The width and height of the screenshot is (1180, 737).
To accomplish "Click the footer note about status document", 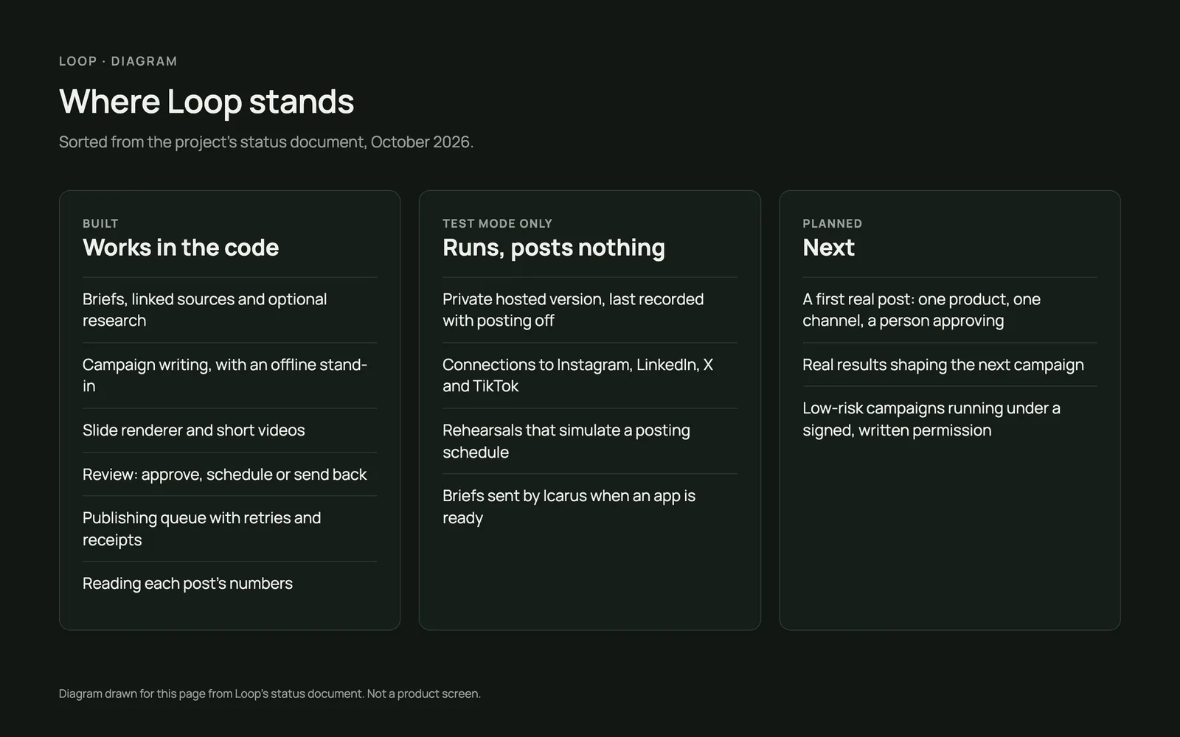I will 270,694.
